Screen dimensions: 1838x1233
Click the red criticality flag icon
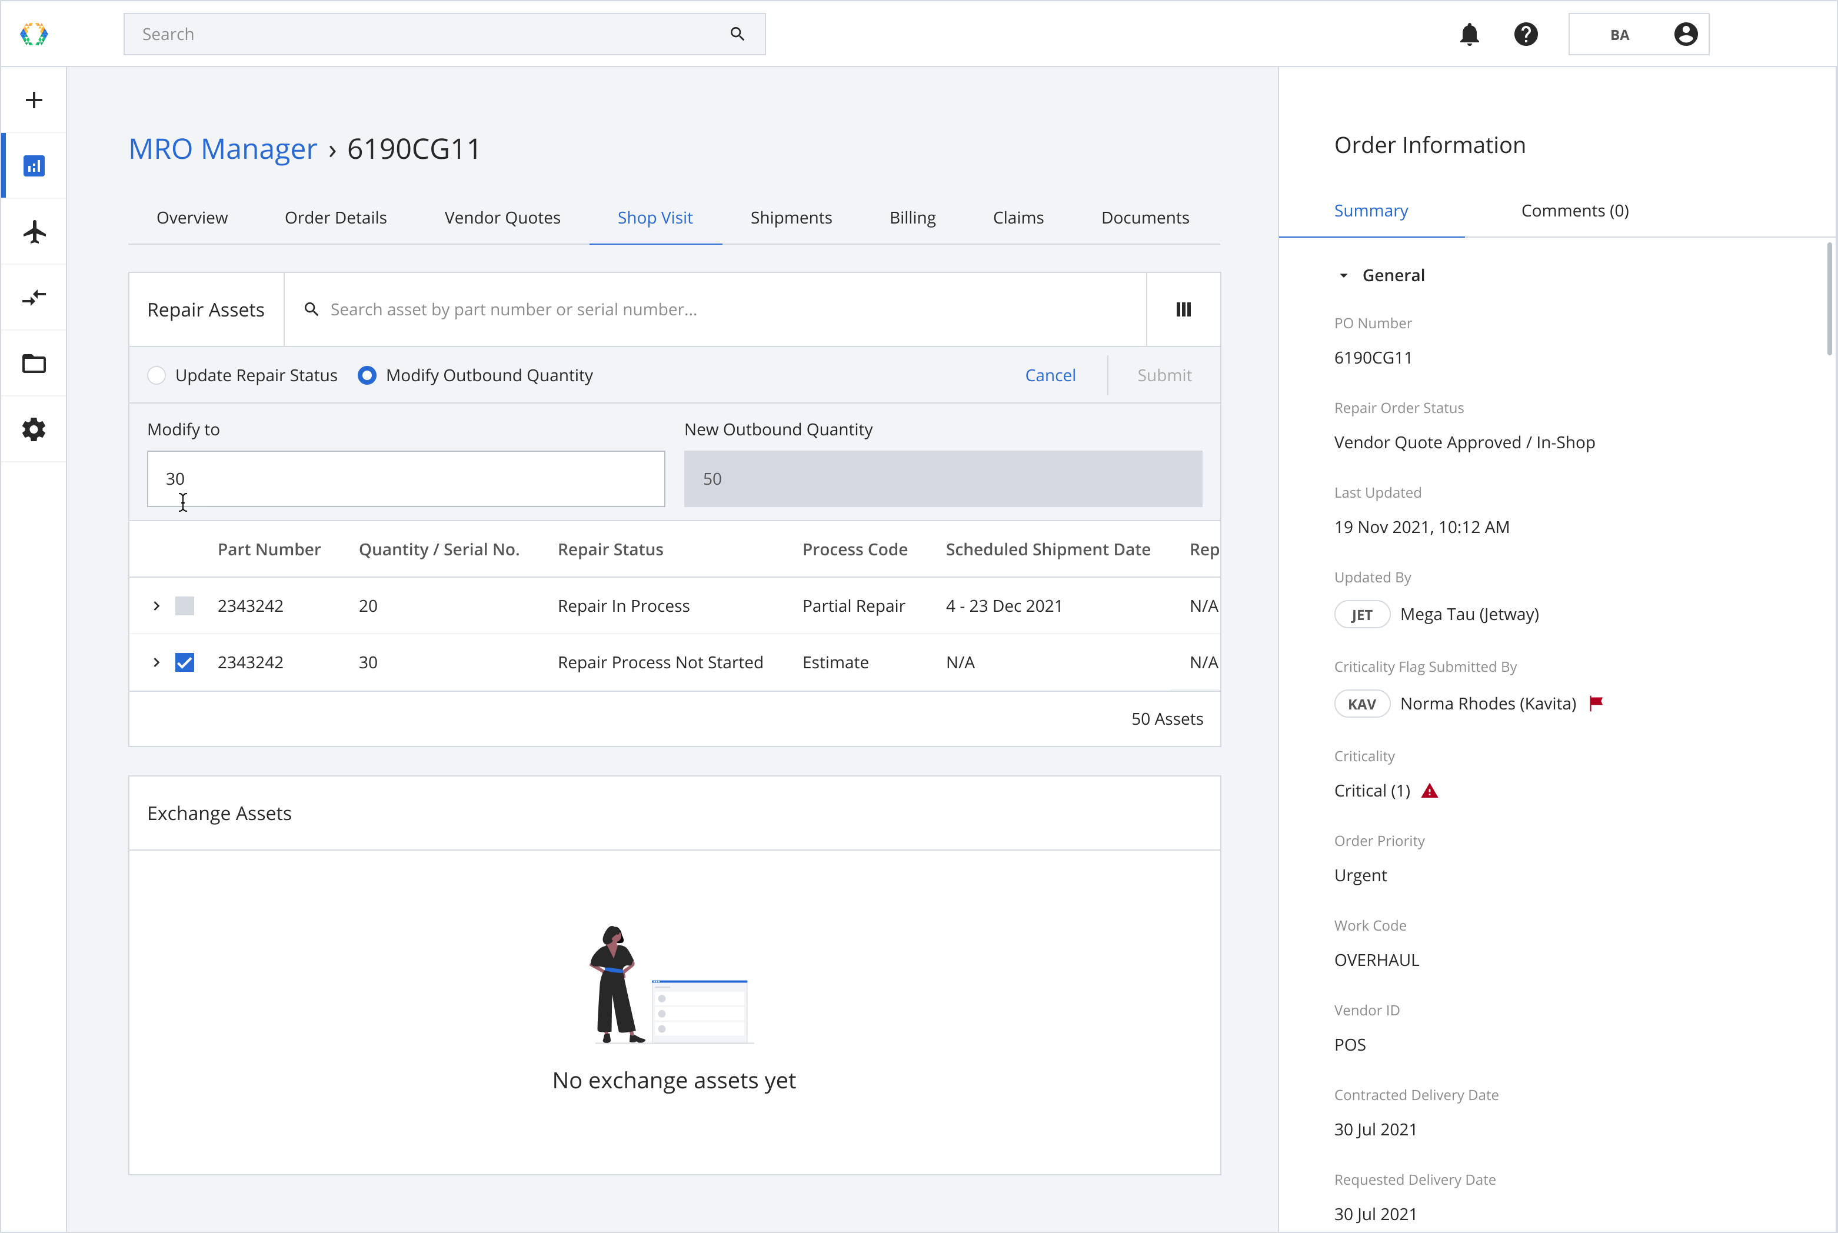pyautogui.click(x=1596, y=703)
